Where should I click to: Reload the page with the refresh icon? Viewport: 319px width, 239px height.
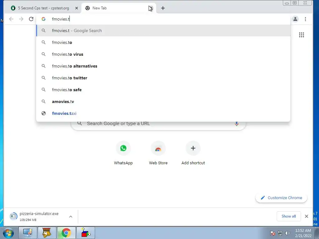pyautogui.click(x=31, y=19)
